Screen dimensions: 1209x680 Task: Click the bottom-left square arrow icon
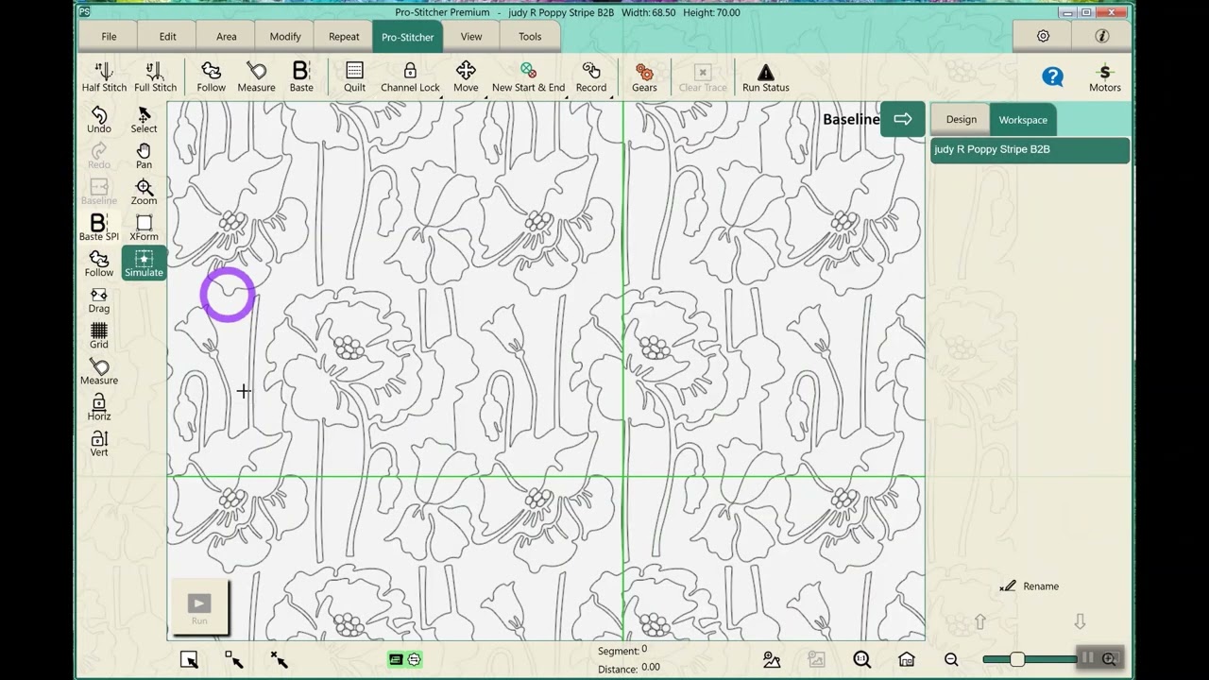tap(189, 659)
